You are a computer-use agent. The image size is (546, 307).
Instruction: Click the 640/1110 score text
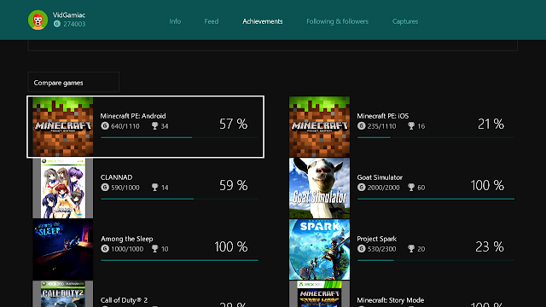pyautogui.click(x=125, y=126)
